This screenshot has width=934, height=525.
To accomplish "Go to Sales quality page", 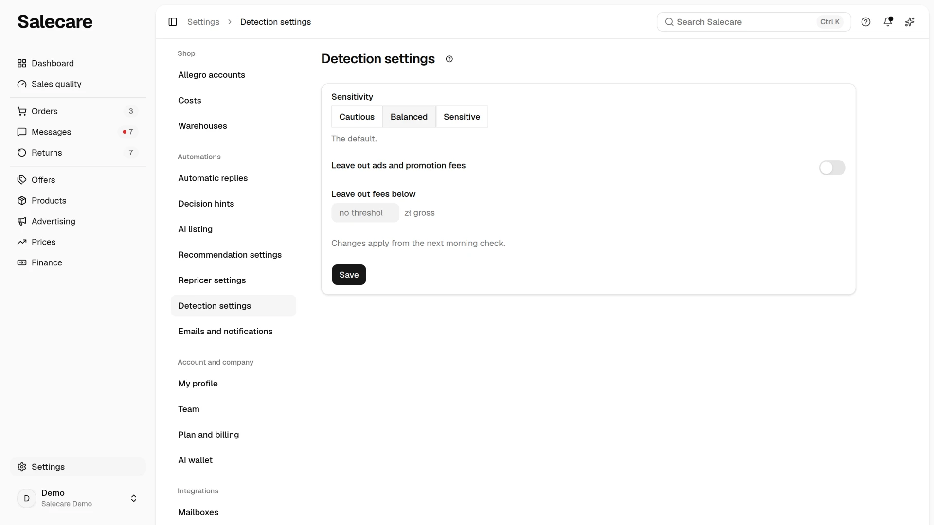I will (x=78, y=84).
